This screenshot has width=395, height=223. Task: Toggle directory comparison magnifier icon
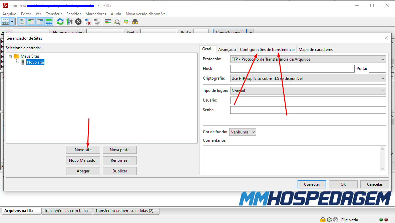pyautogui.click(x=117, y=22)
